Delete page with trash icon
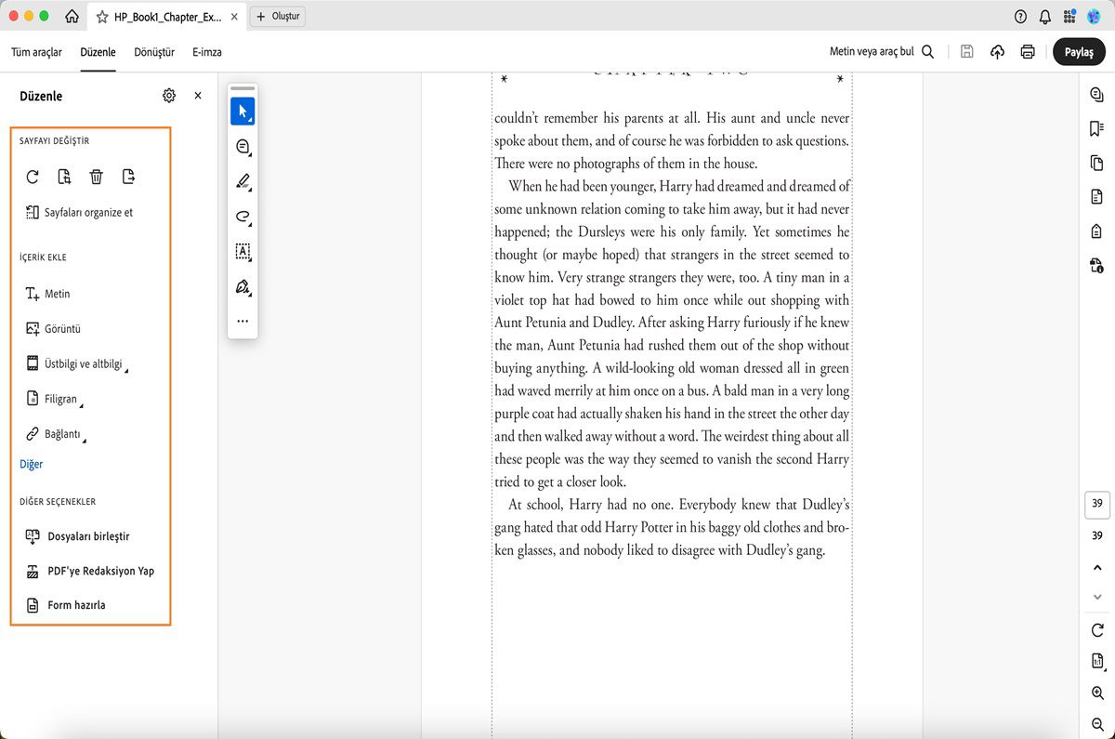The width and height of the screenshot is (1115, 739). (x=97, y=177)
